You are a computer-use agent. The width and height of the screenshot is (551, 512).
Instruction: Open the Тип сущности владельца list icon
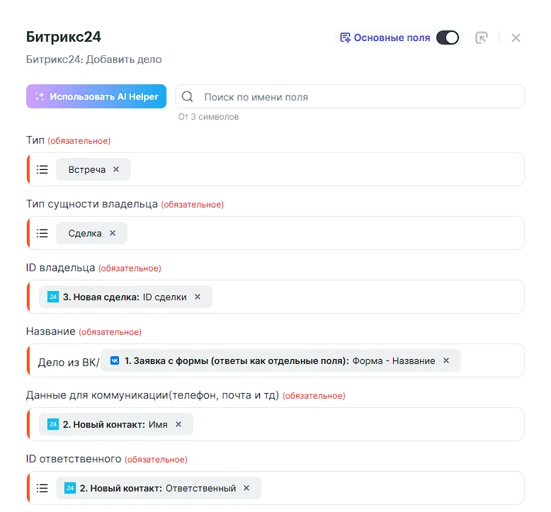pos(42,234)
